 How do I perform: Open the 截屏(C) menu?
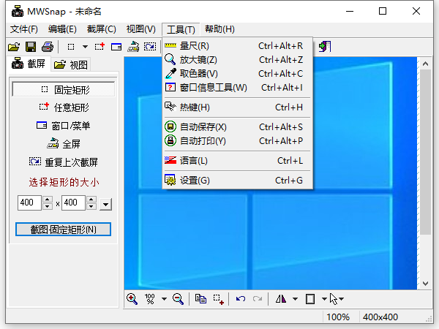coord(102,29)
